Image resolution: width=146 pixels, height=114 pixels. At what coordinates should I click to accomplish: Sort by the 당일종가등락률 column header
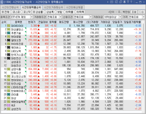(x=132, y=22)
